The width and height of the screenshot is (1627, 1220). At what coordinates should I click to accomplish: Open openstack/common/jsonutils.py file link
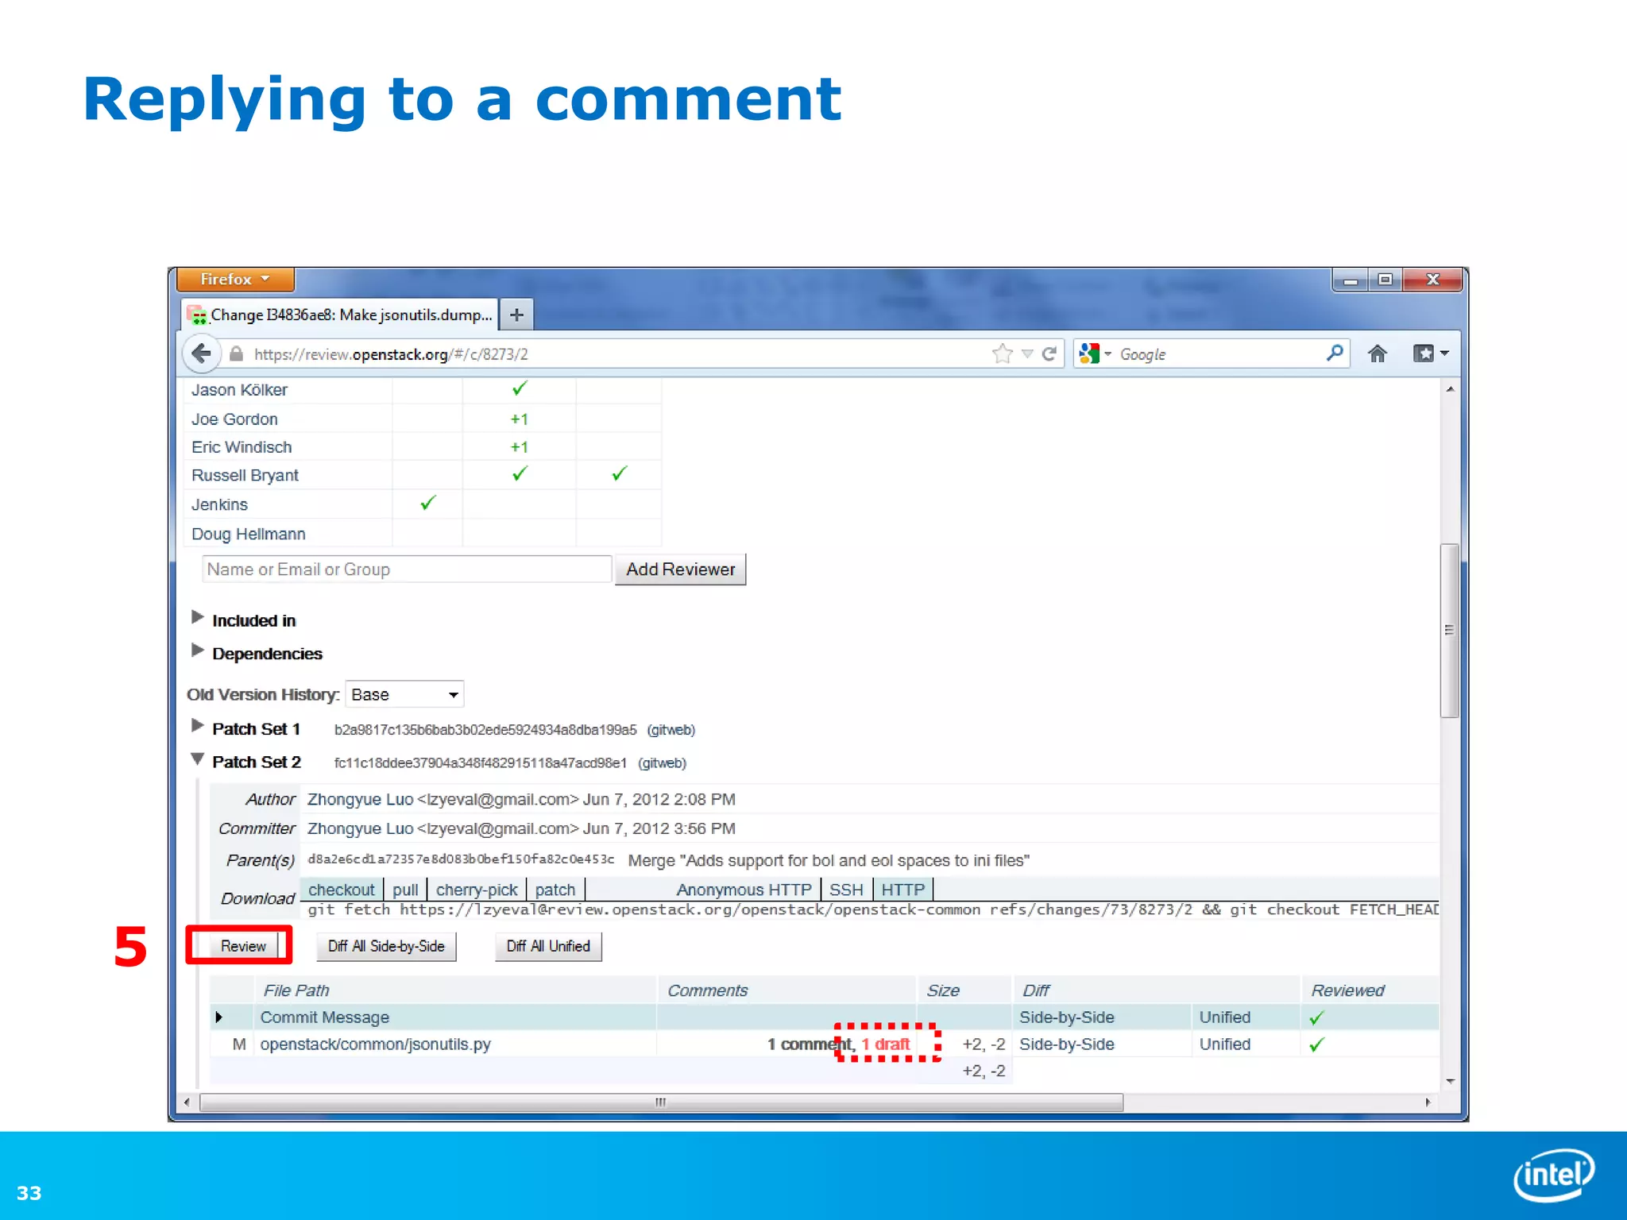pyautogui.click(x=375, y=1044)
